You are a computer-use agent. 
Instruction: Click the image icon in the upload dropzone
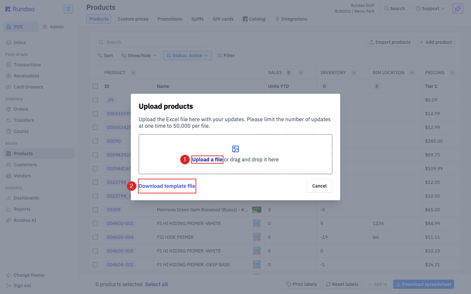[235, 149]
